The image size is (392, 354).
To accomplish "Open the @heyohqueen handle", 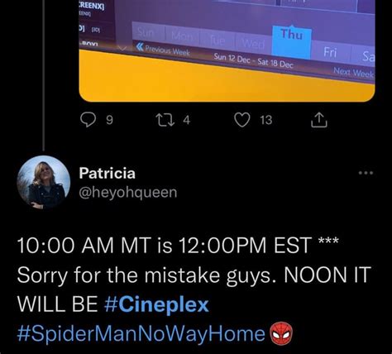I will (128, 193).
